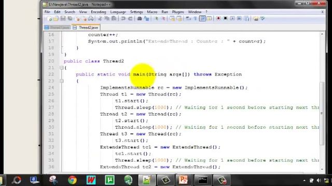332x186 pixels.
Task: Open the Settings menu
Action: click(x=136, y=12)
